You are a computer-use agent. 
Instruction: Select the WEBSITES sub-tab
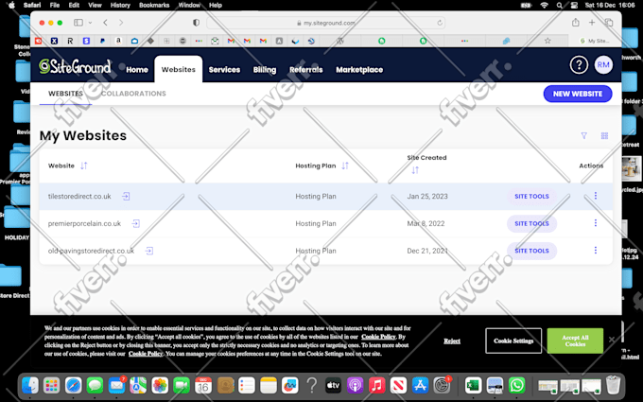tap(65, 94)
